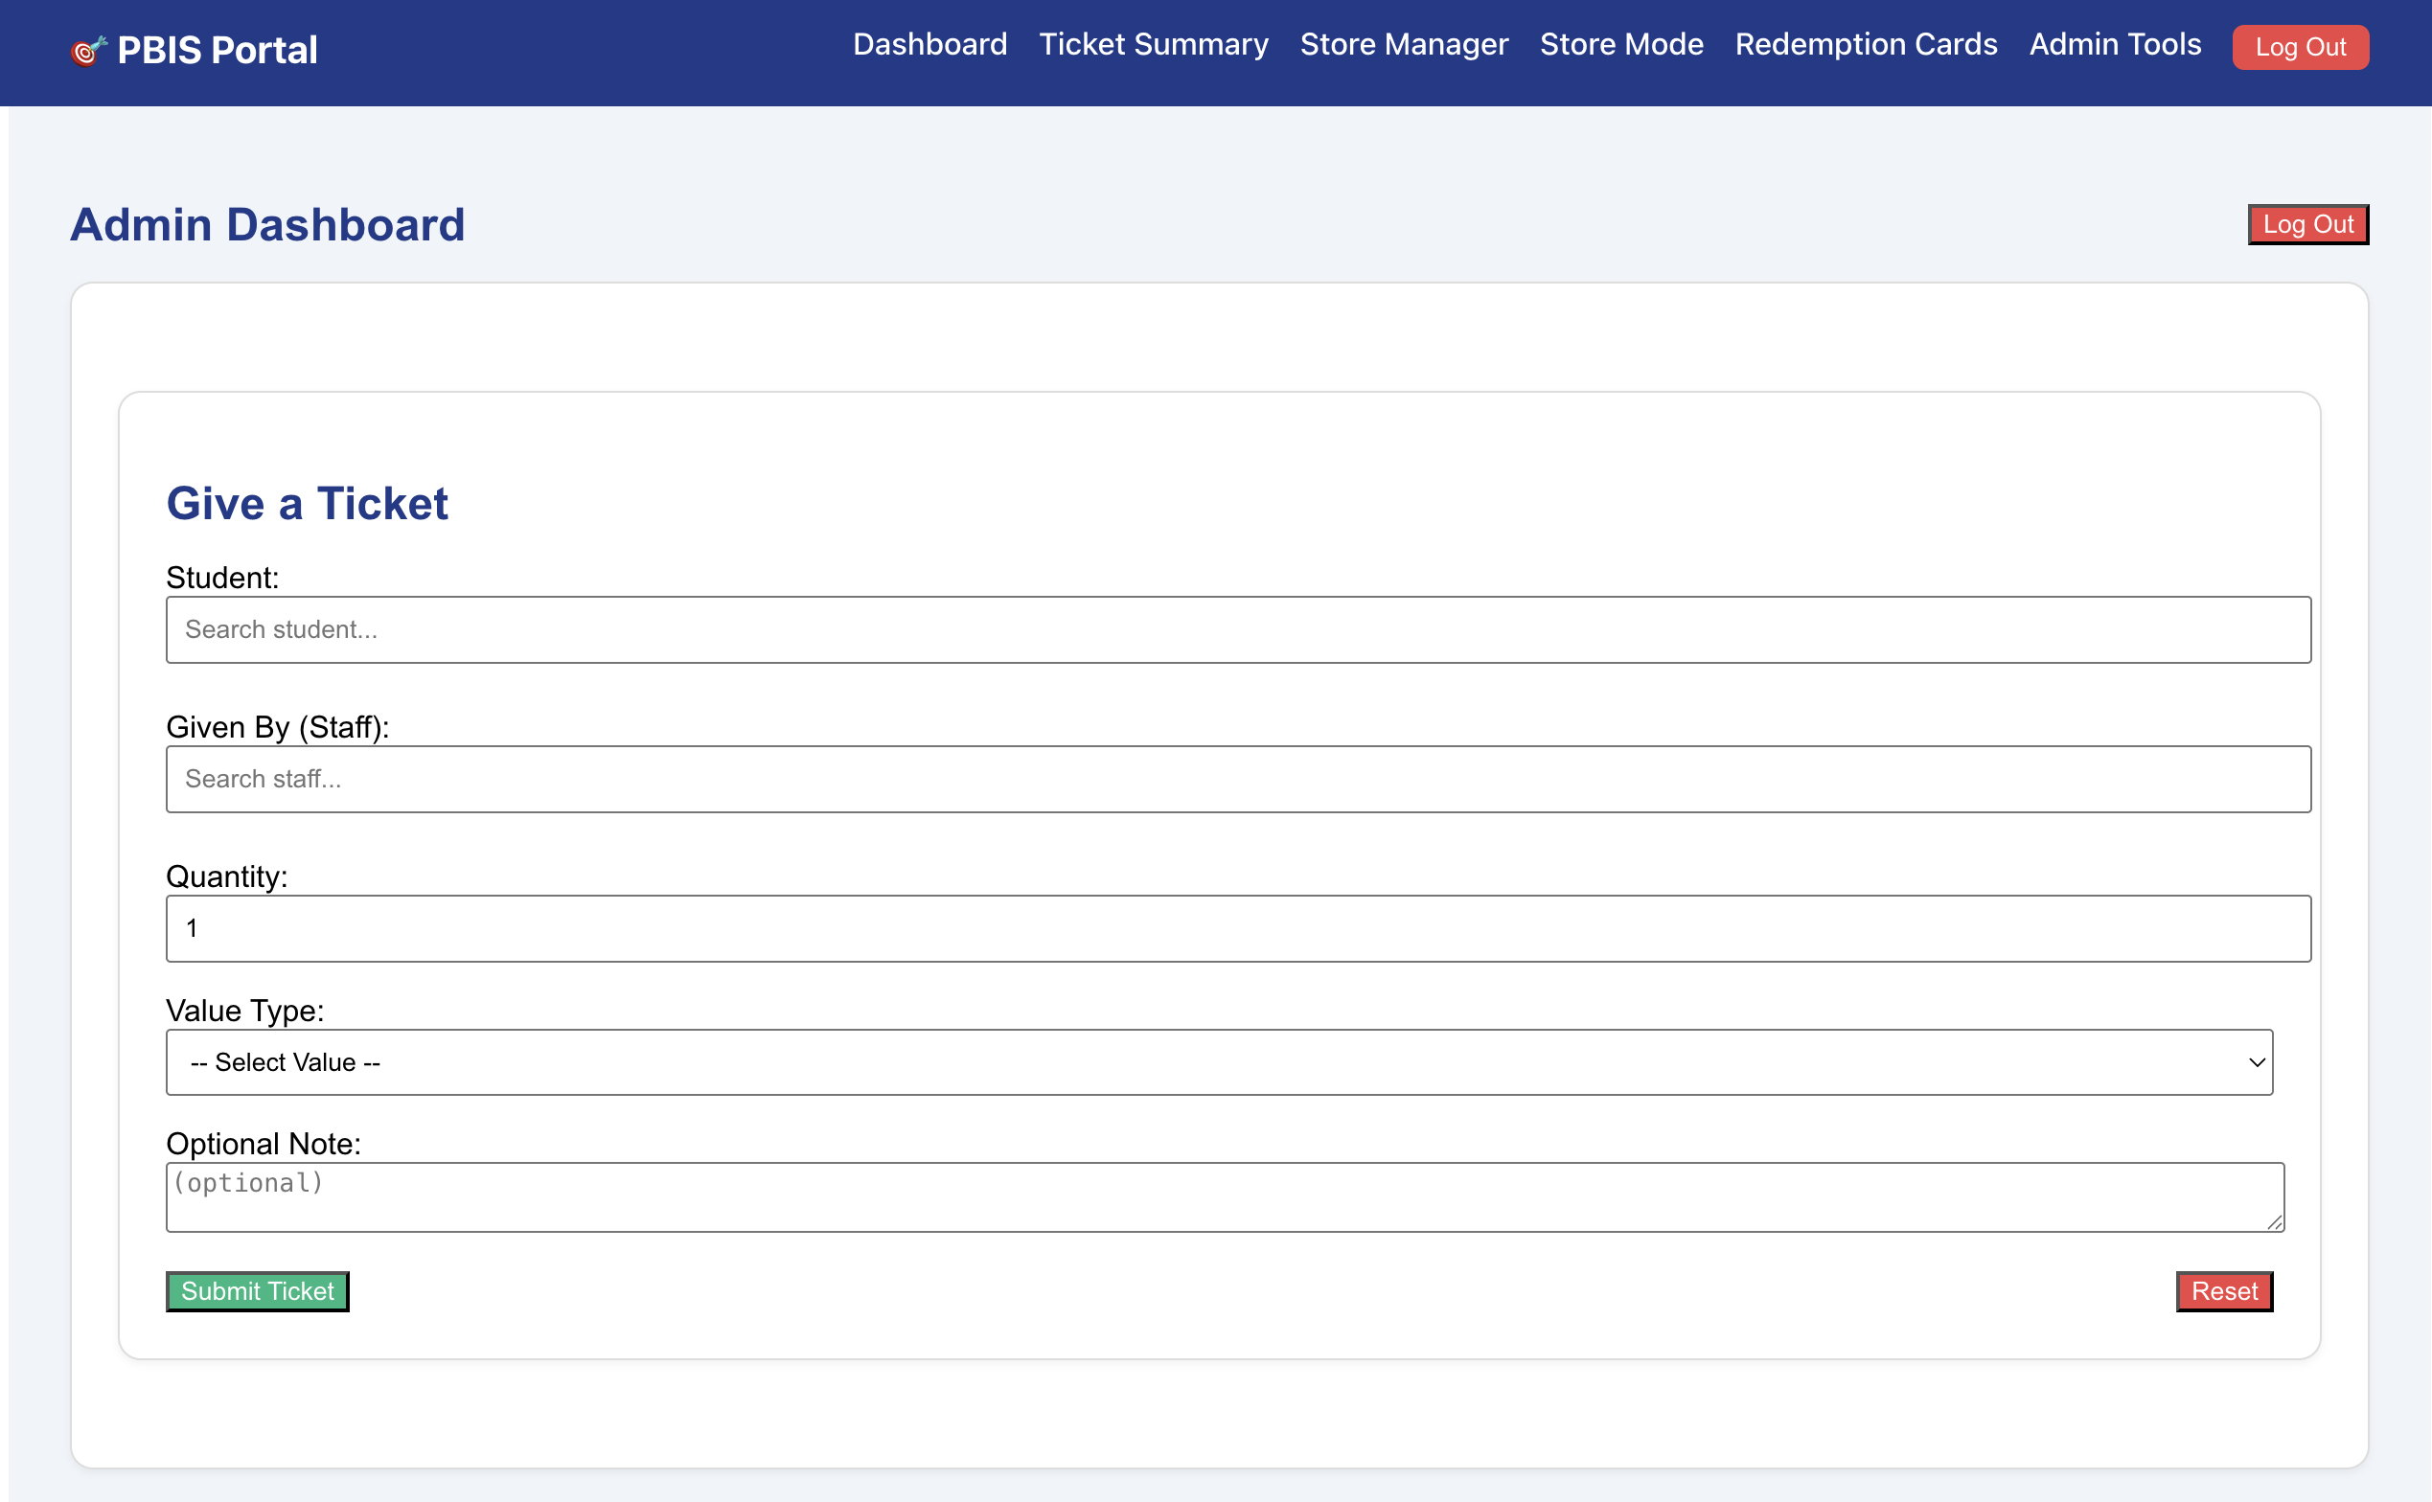Expand the Value Type dropdown
This screenshot has width=2432, height=1502.
point(1219,1062)
